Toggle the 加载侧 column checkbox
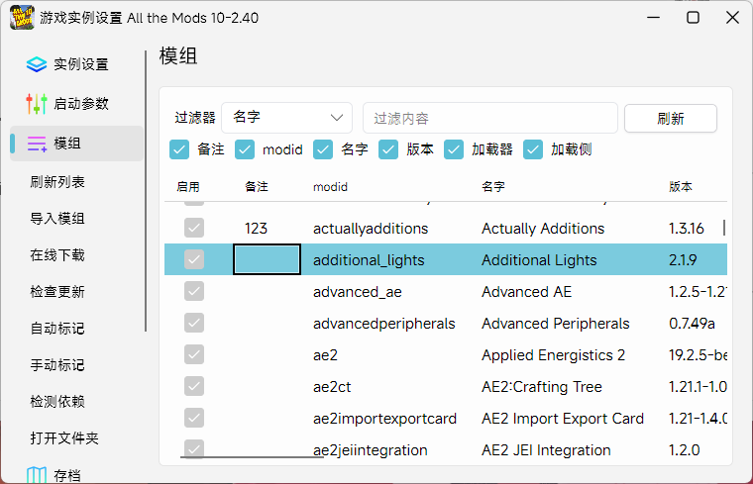This screenshot has height=484, width=753. pyautogui.click(x=533, y=149)
